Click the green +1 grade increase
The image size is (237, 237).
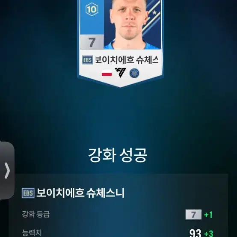[208, 215]
